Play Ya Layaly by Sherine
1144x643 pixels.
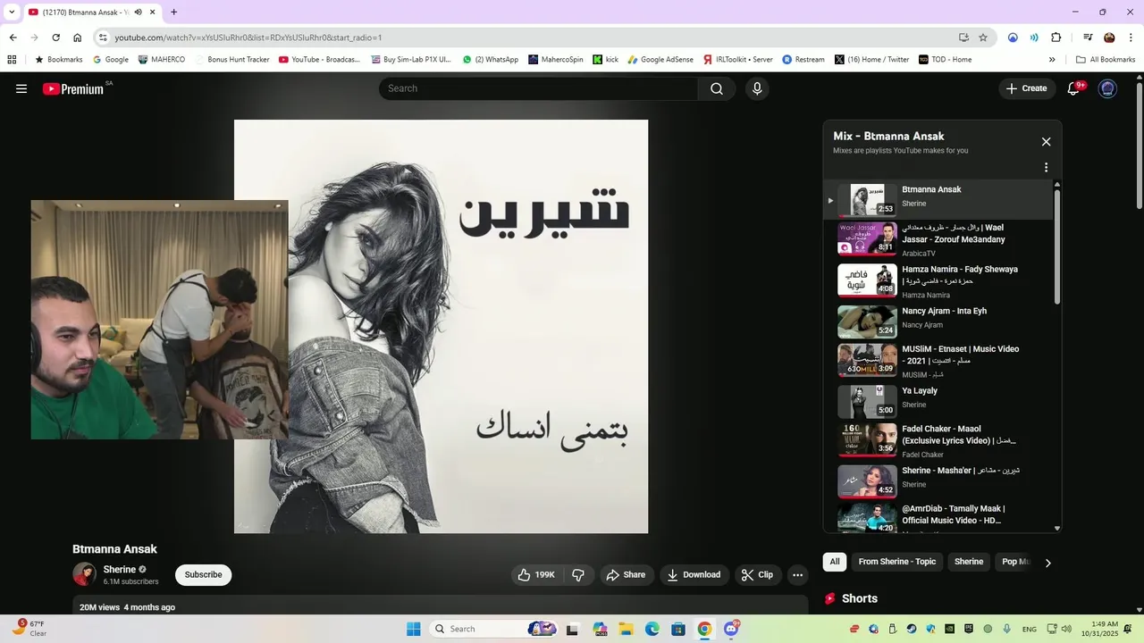(x=938, y=401)
